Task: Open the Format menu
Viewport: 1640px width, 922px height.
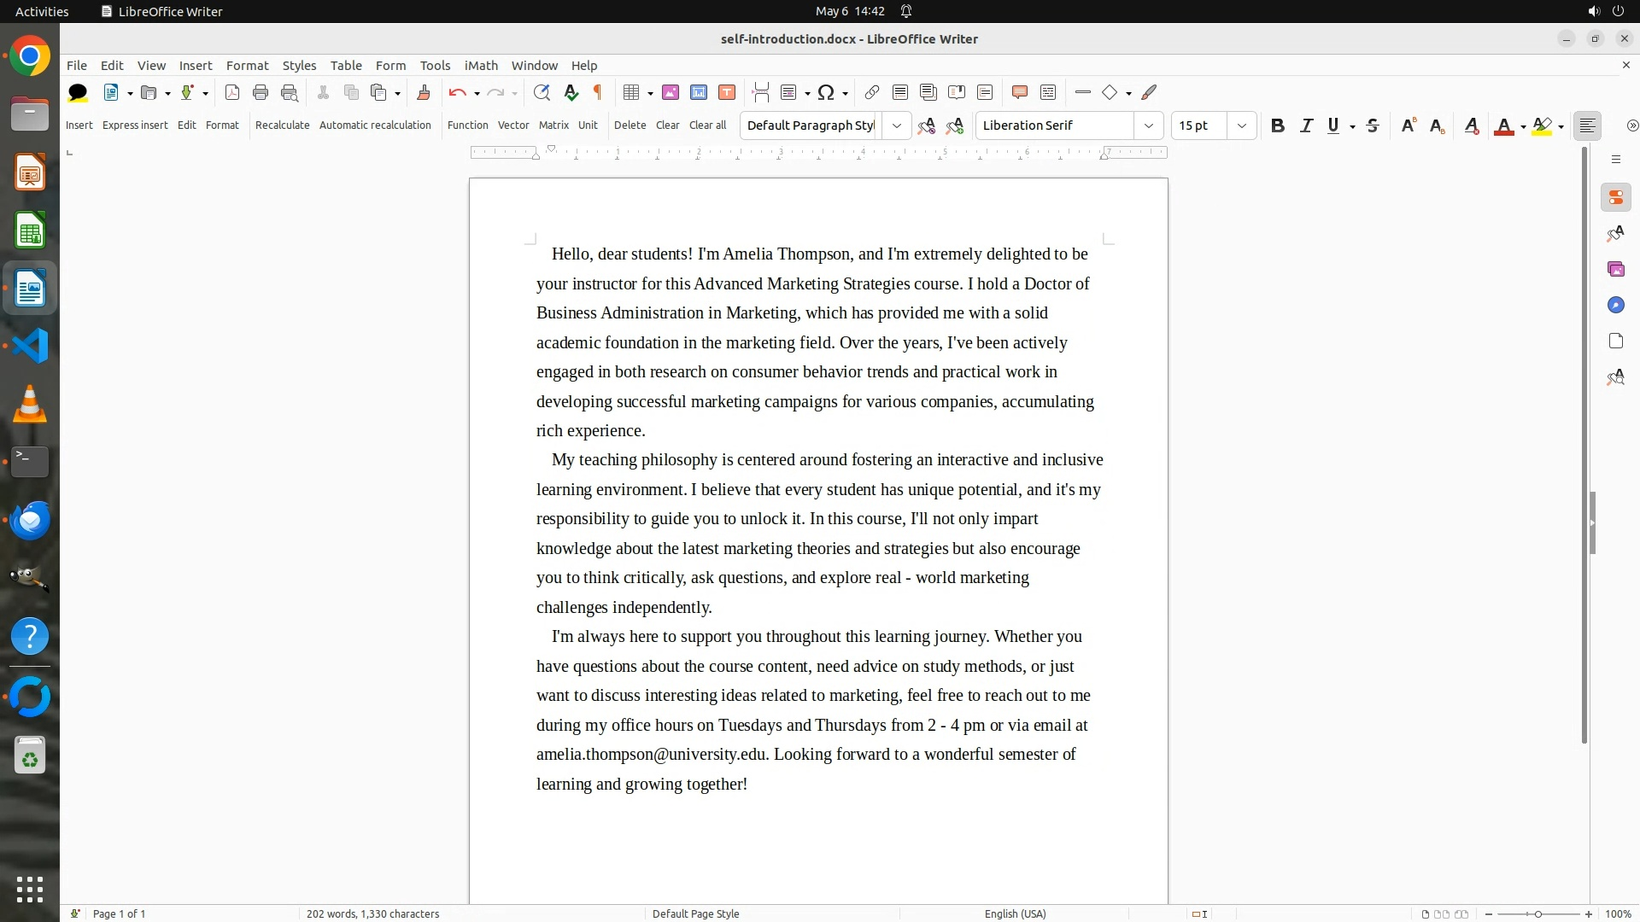Action: click(247, 65)
